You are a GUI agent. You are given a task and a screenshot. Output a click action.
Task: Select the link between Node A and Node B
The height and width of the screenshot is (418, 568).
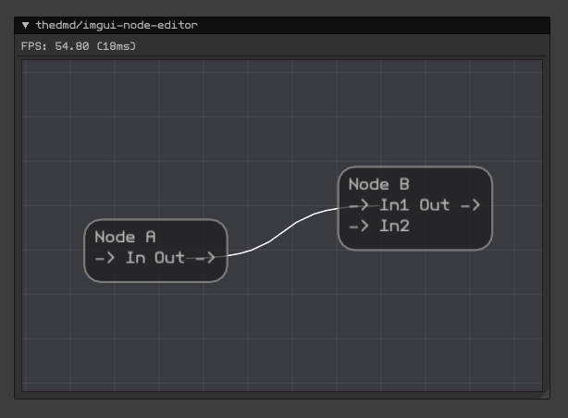tap(283, 232)
